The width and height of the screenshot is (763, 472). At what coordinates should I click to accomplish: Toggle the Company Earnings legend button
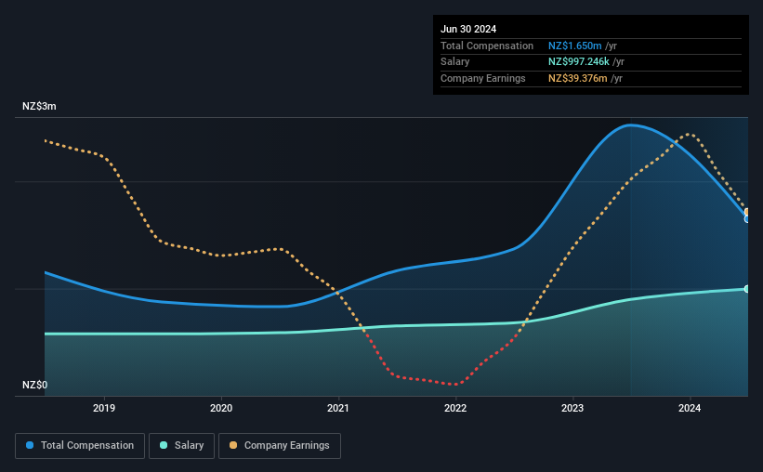(280, 446)
